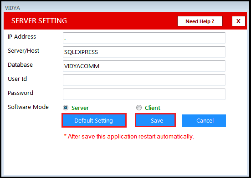Select the Client software mode radio button
This screenshot has width=251, height=178.
point(139,108)
